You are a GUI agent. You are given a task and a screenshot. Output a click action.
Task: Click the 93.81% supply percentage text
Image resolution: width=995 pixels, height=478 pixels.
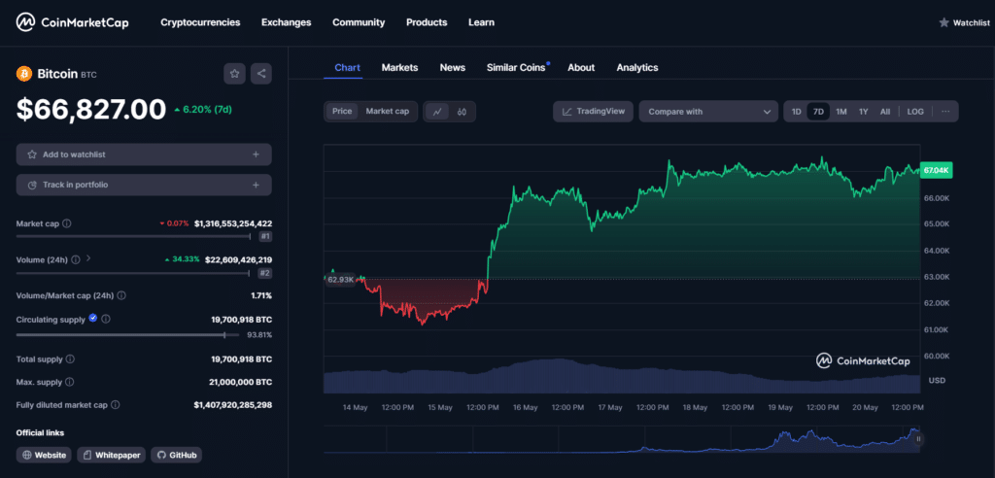259,334
